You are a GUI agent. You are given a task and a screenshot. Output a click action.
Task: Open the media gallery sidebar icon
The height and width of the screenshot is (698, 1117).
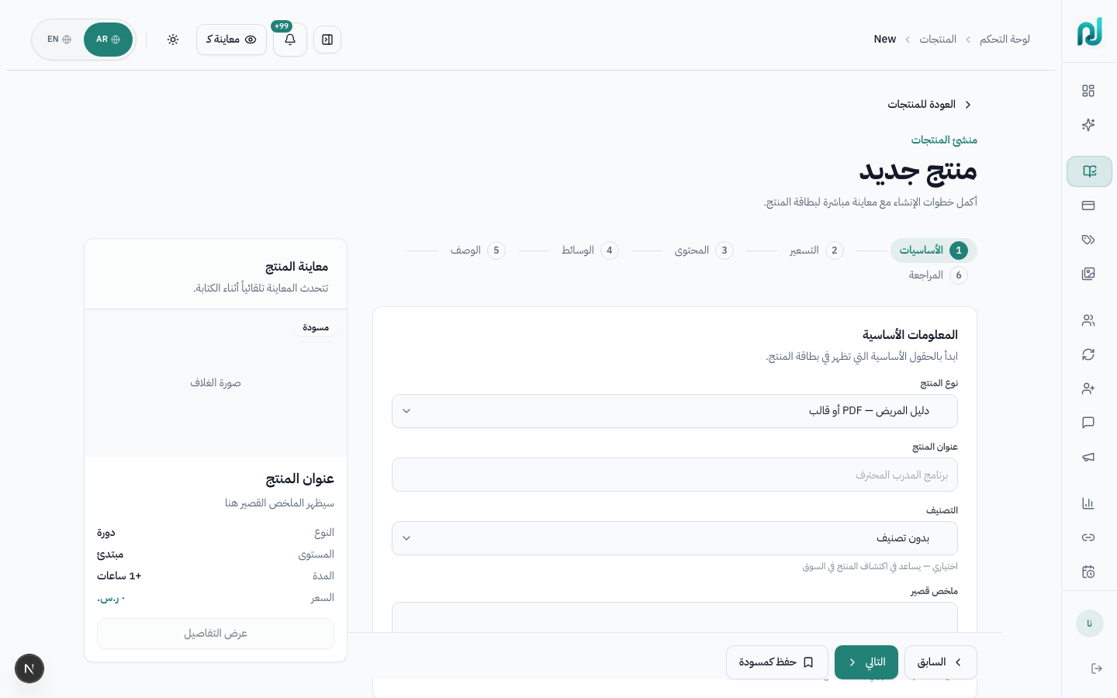pyautogui.click(x=1088, y=274)
